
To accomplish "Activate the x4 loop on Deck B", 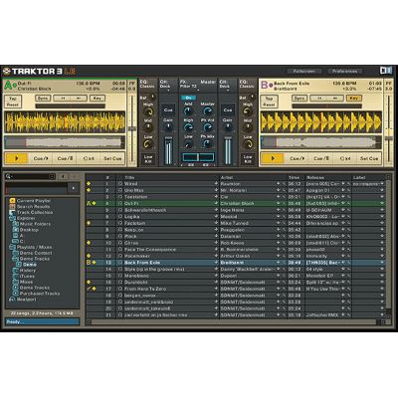I will tap(345, 158).
